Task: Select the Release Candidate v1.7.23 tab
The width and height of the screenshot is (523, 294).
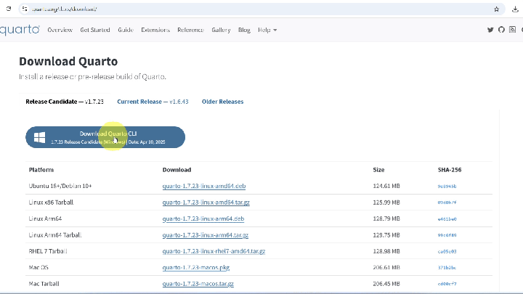Action: click(x=65, y=102)
